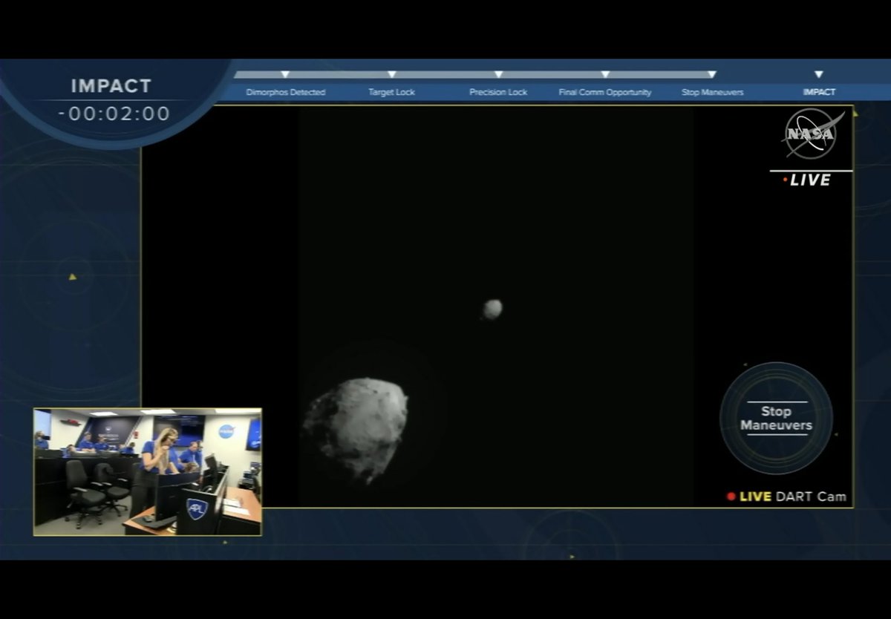Image resolution: width=891 pixels, height=619 pixels.
Task: Click the mission progress bar
Action: (x=475, y=74)
